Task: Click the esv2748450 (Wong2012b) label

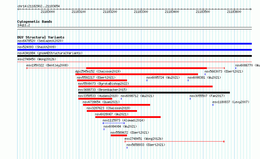Action: point(37,59)
